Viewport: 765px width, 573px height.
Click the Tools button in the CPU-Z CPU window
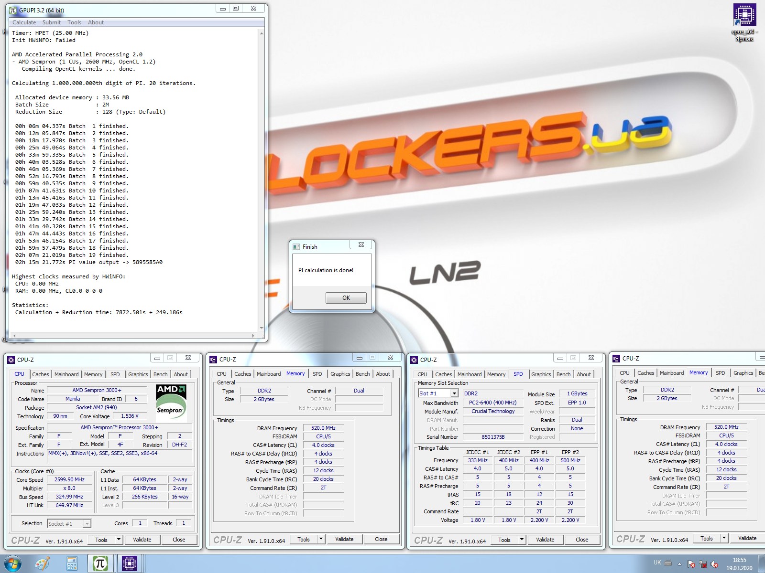click(x=101, y=540)
